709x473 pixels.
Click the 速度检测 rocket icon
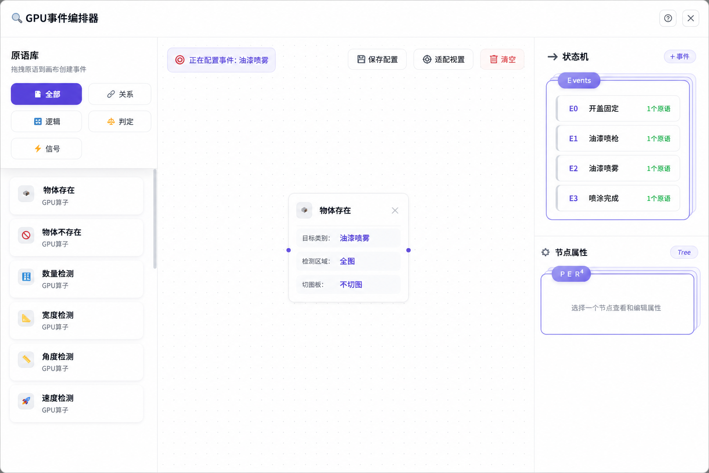pyautogui.click(x=26, y=401)
